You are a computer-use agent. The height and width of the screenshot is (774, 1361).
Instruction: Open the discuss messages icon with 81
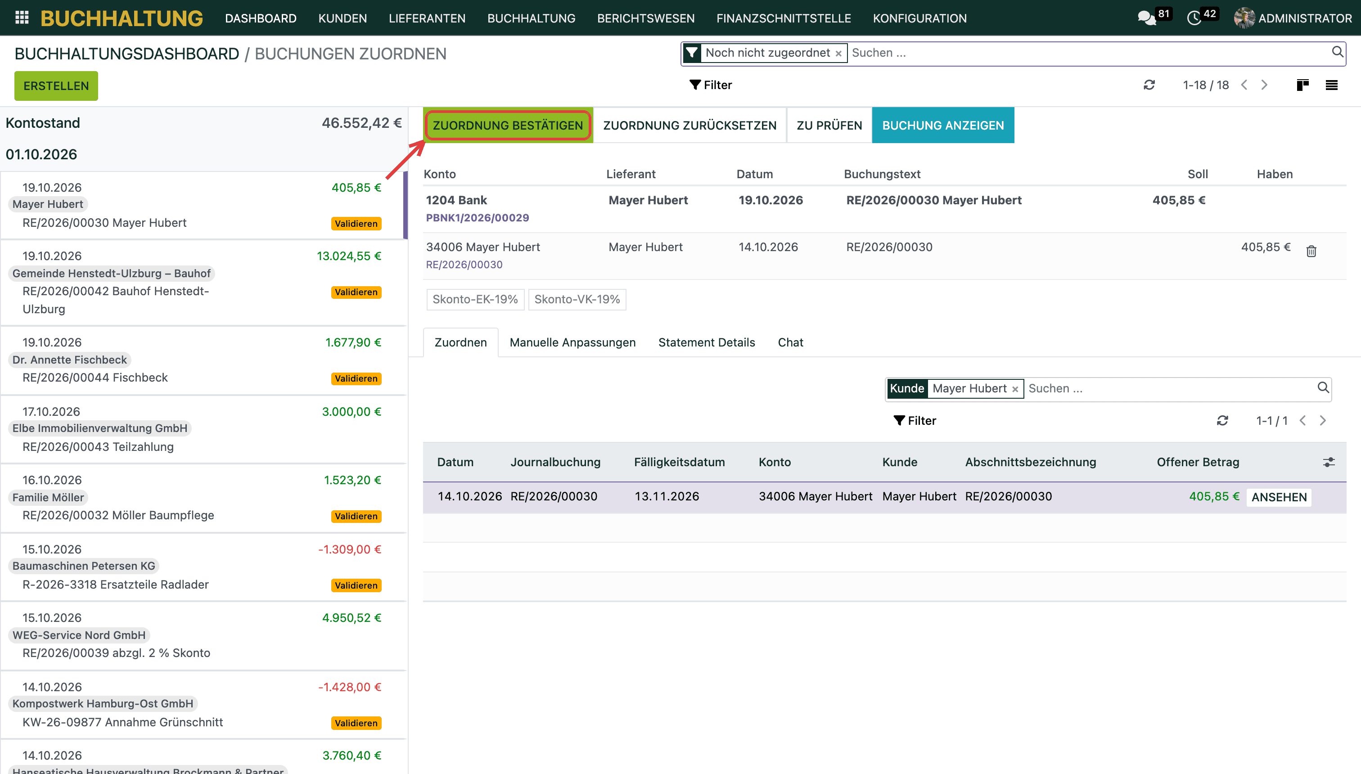coord(1147,18)
